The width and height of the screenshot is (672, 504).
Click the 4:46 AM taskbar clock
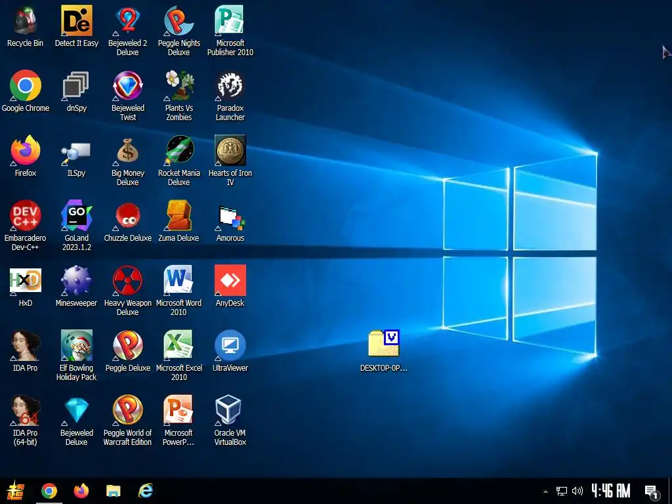611,491
